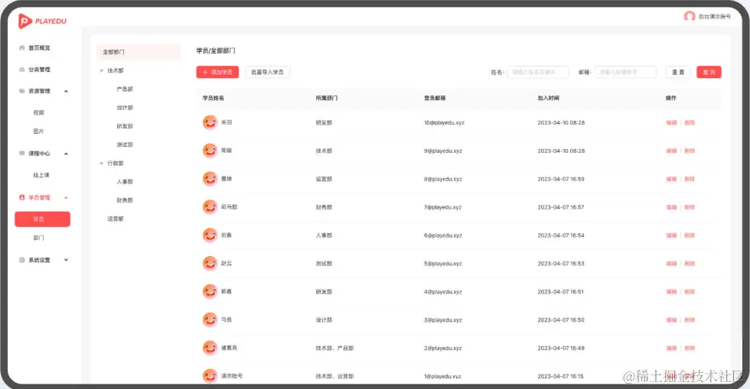Click 删除 in the 曹操 row

[x=690, y=179]
